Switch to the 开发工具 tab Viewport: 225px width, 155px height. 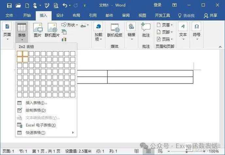point(163,15)
